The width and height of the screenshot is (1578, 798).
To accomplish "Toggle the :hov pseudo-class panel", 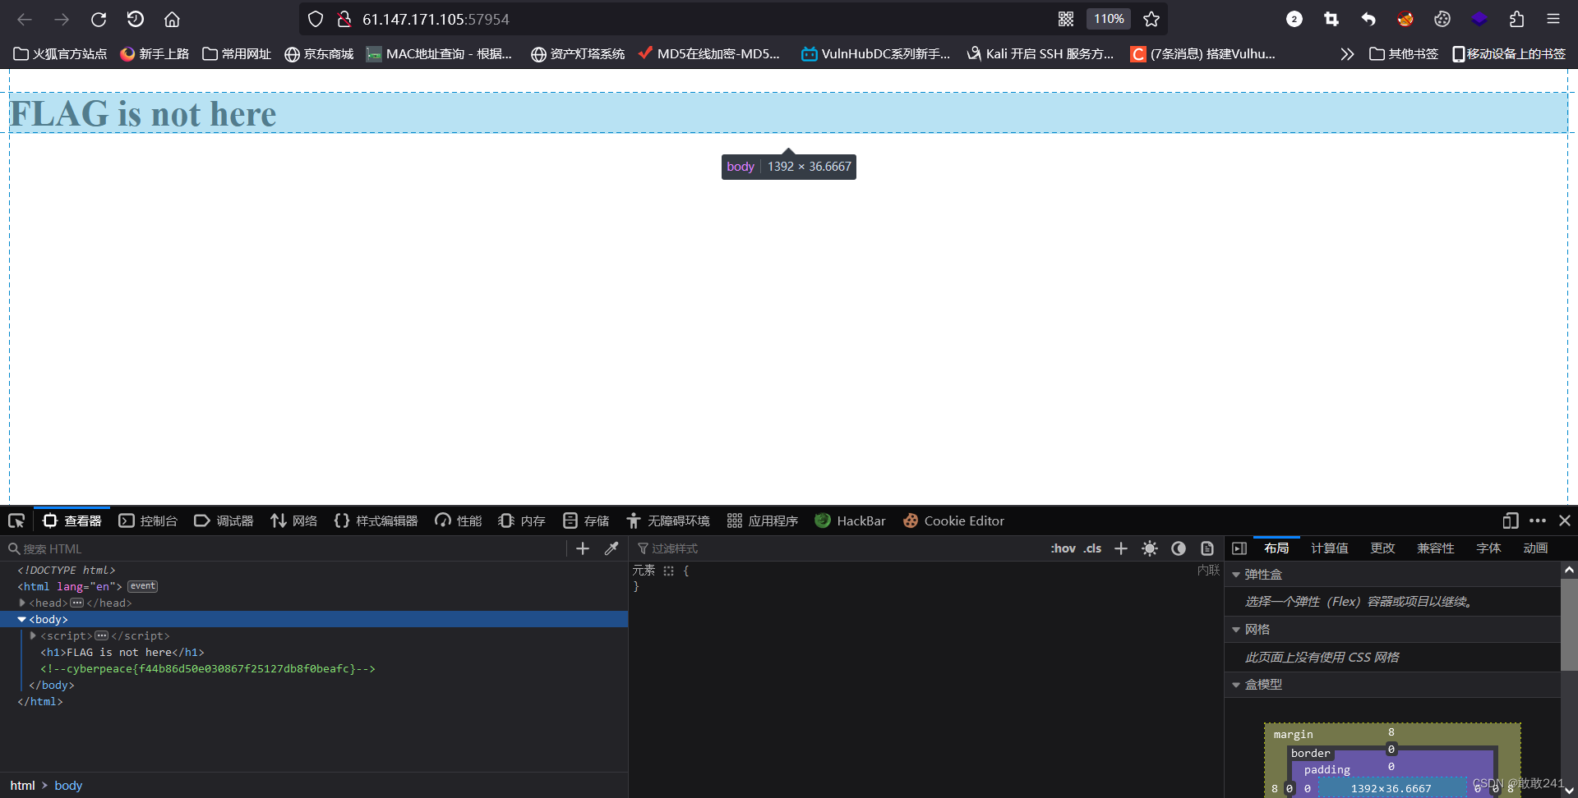I will tap(1063, 548).
